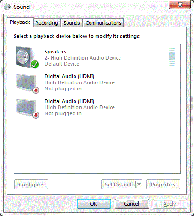This screenshot has width=194, height=216.
Task: Switch to the Recording tab
Action: click(x=46, y=23)
